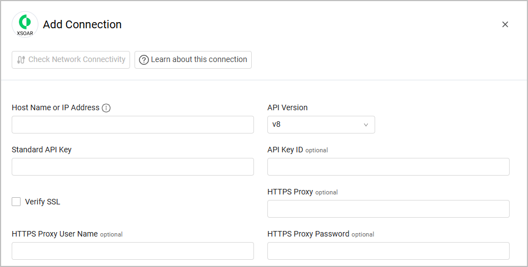Click into the Standard API Key field
This screenshot has width=528, height=267.
pyautogui.click(x=132, y=167)
